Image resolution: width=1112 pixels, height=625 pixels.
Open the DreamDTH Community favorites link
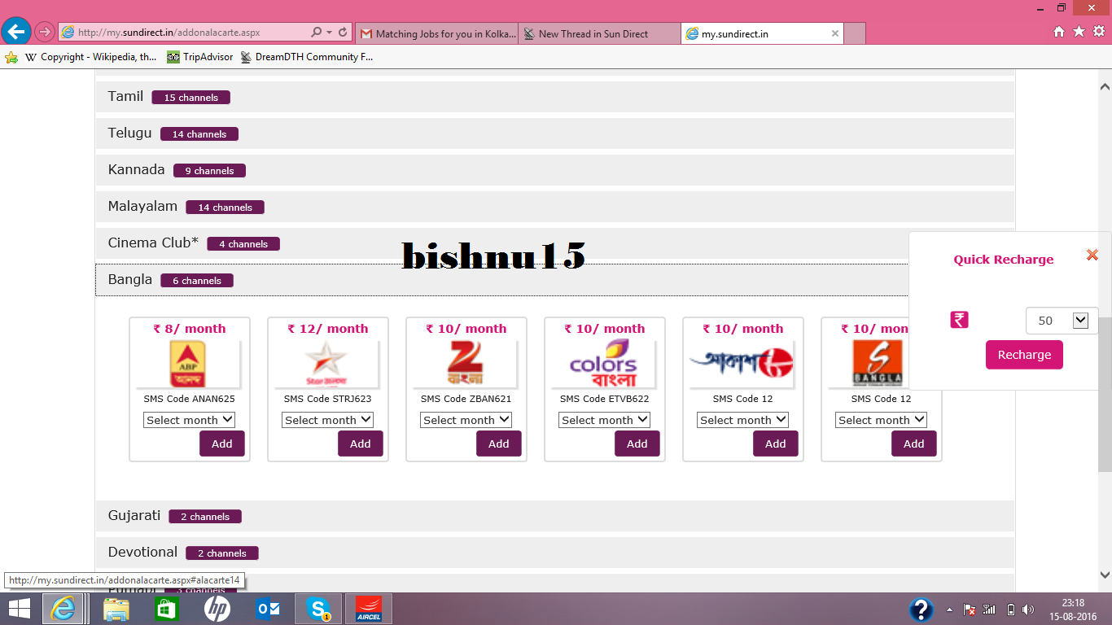click(x=306, y=57)
